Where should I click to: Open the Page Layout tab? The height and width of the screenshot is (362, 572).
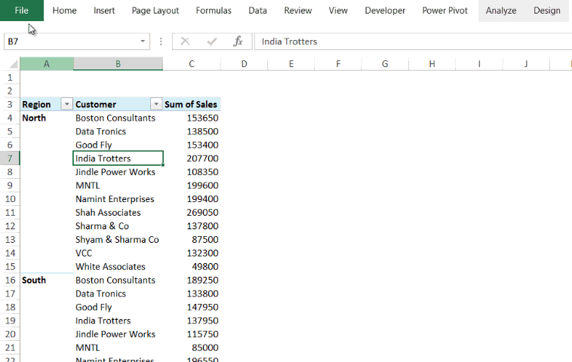click(x=155, y=11)
